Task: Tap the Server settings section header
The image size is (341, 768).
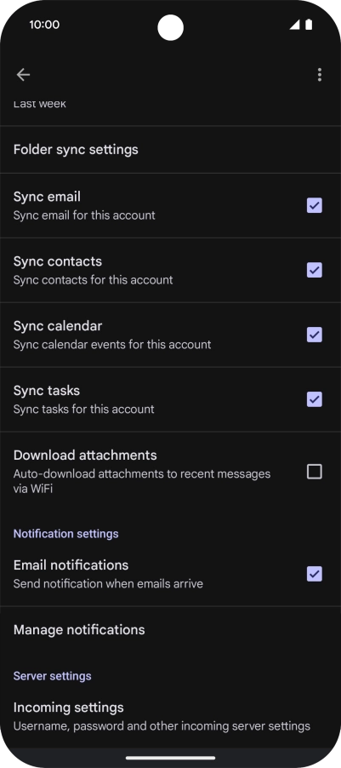Action: (53, 676)
